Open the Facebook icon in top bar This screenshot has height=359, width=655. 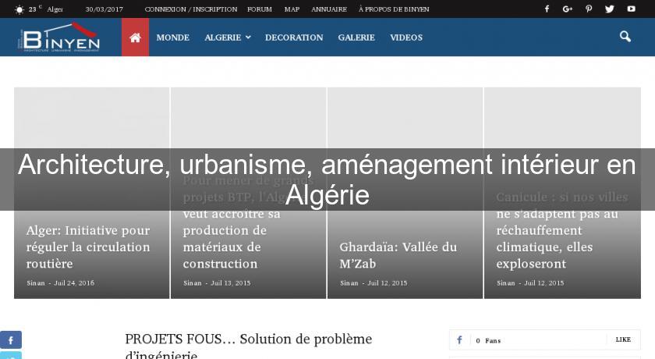point(547,9)
